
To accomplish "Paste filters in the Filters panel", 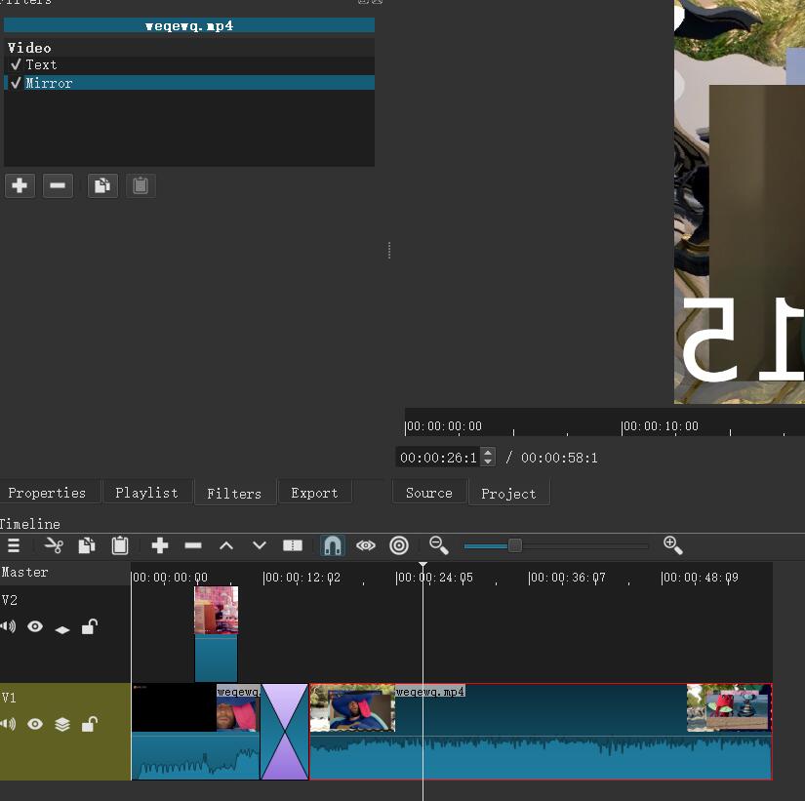I will click(141, 185).
